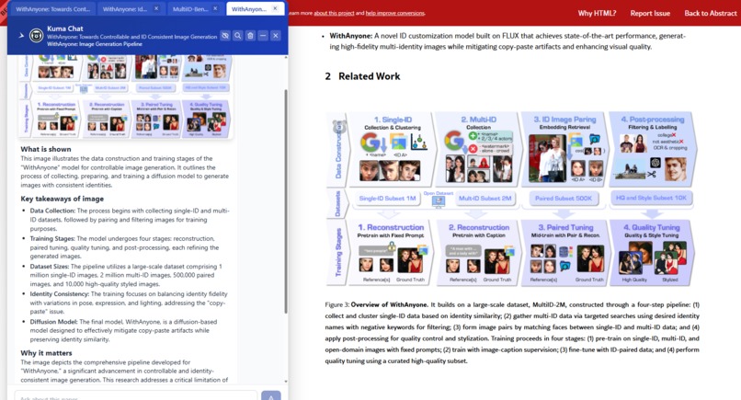741x400 pixels.
Task: Close Kuma Chat panel with the X icon
Action: point(276,36)
